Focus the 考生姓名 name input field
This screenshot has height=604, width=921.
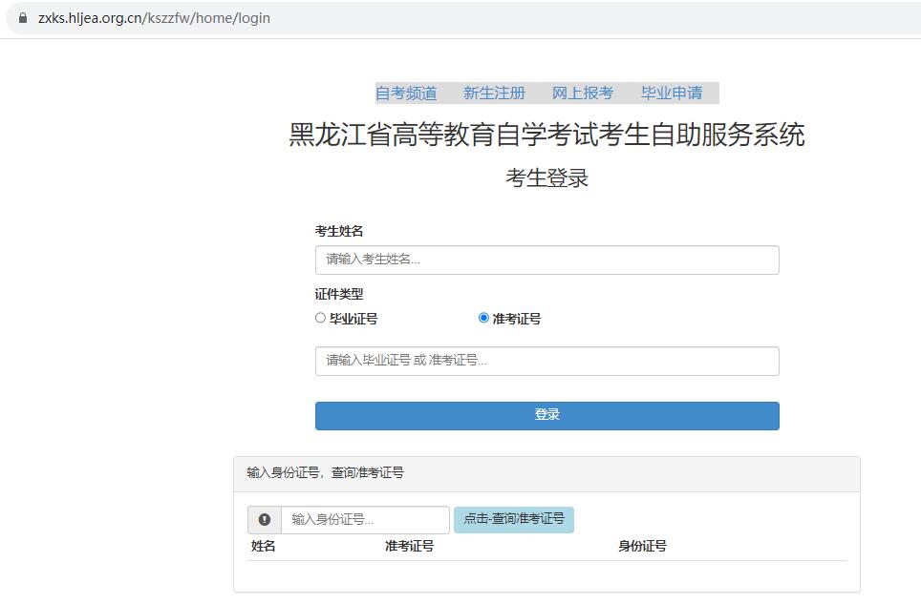coord(546,260)
